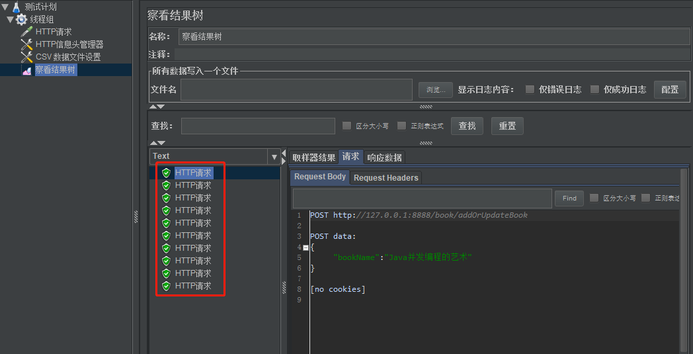Switch to the Request Headers tab
Viewport: 693px width, 354px height.
coord(386,178)
